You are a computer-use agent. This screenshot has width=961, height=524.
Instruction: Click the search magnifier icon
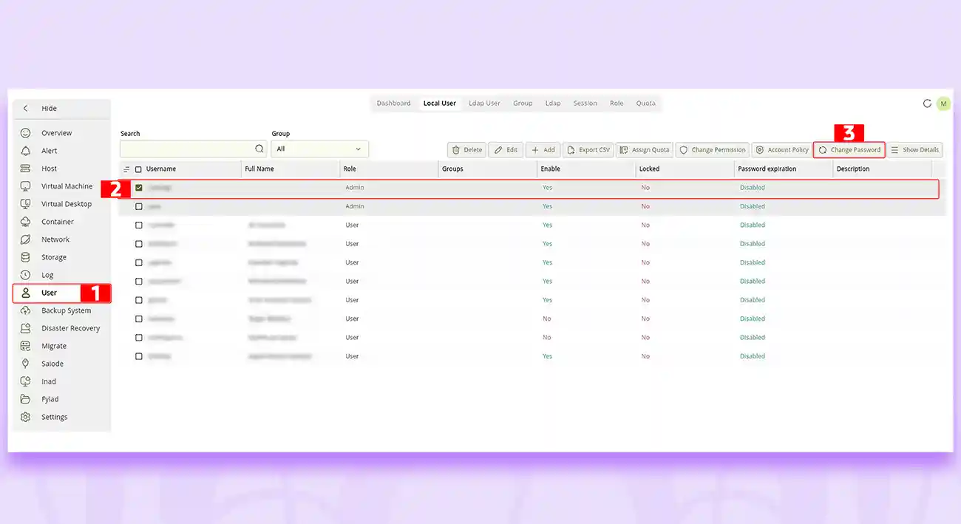pyautogui.click(x=259, y=149)
